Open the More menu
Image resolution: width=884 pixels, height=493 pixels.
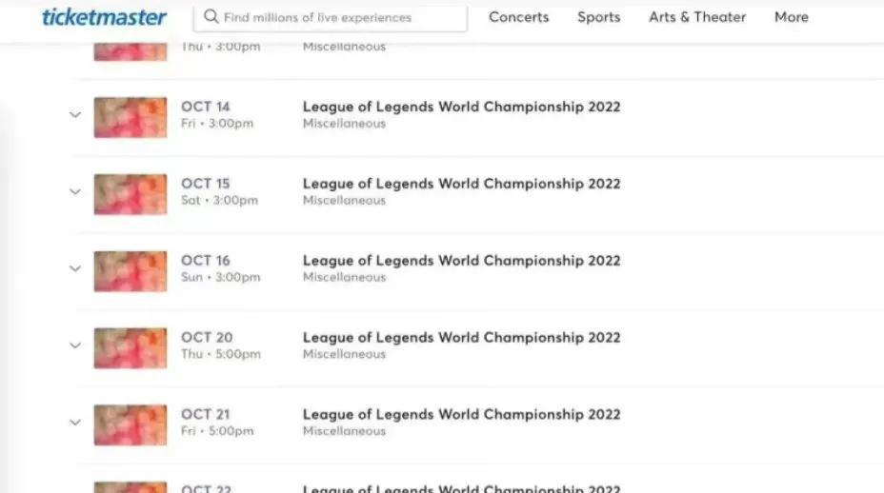[x=791, y=17]
